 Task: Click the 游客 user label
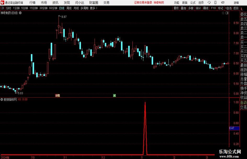coord(236,3)
